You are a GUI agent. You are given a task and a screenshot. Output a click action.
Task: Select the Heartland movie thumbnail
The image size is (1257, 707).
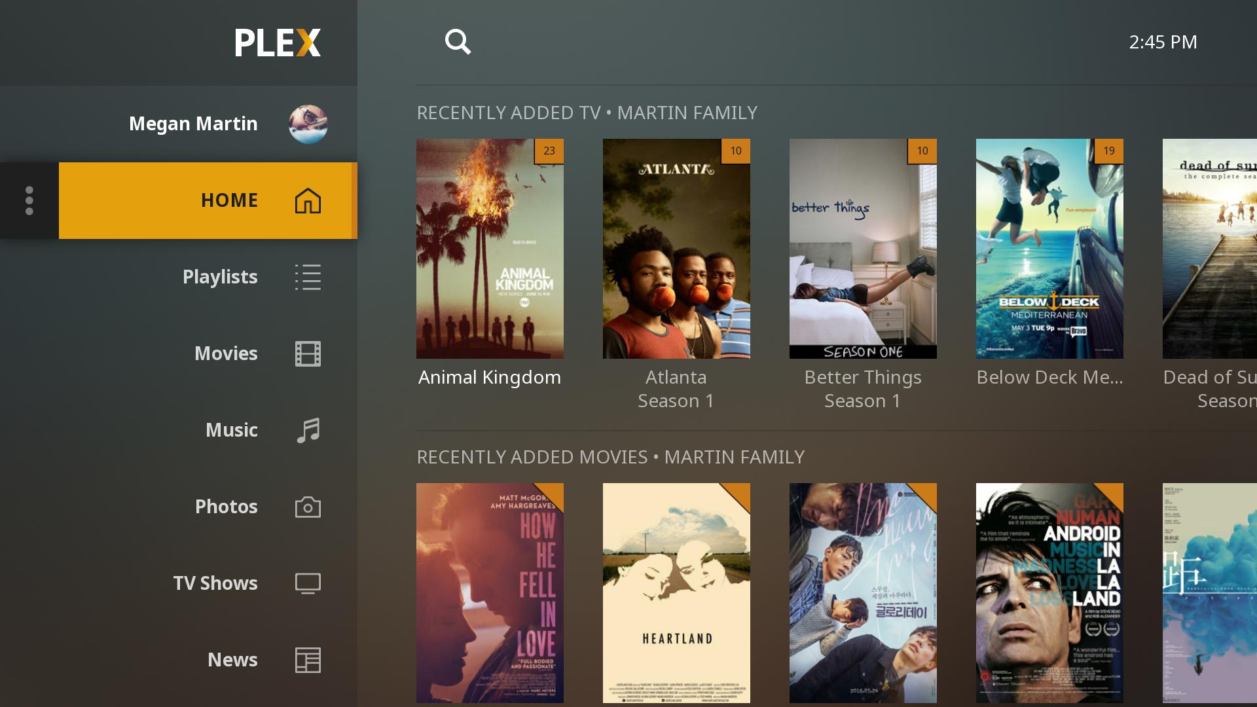(x=676, y=593)
